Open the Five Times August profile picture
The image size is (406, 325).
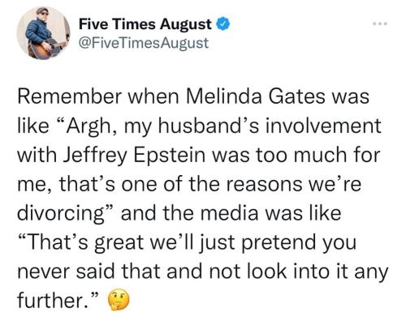point(43,33)
